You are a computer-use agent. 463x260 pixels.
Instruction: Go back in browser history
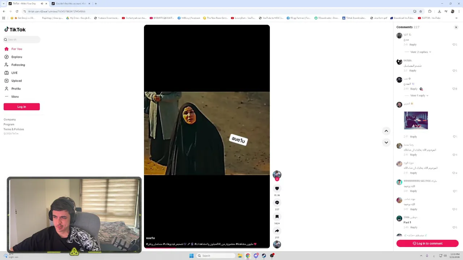[4, 11]
